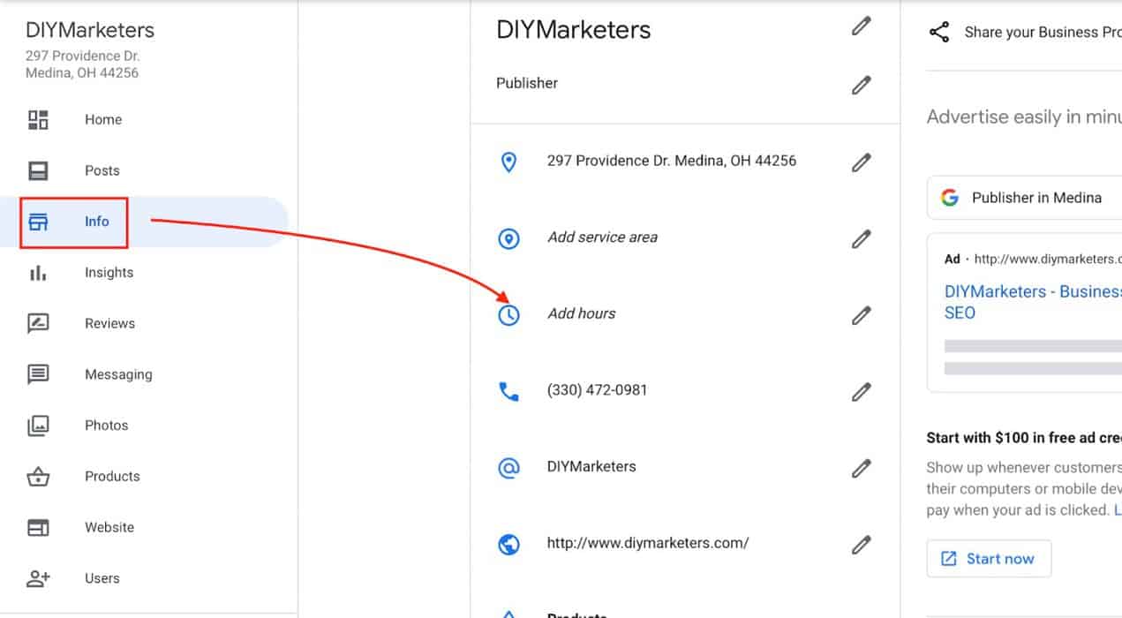Edit the DIYMarketers short name pencil

(862, 468)
